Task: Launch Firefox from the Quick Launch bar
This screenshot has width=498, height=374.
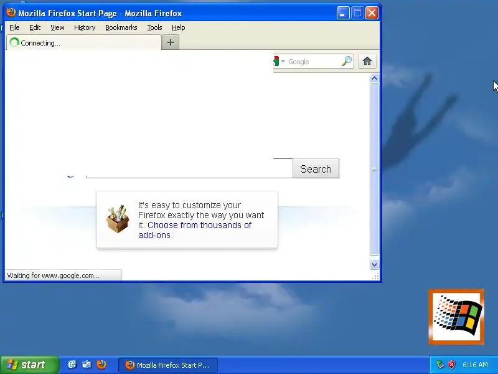Action: [101, 365]
